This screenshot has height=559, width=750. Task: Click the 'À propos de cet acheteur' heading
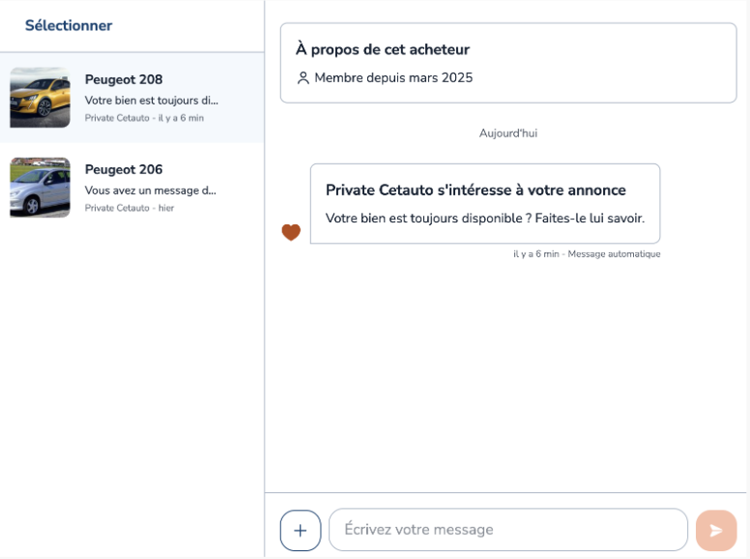383,49
